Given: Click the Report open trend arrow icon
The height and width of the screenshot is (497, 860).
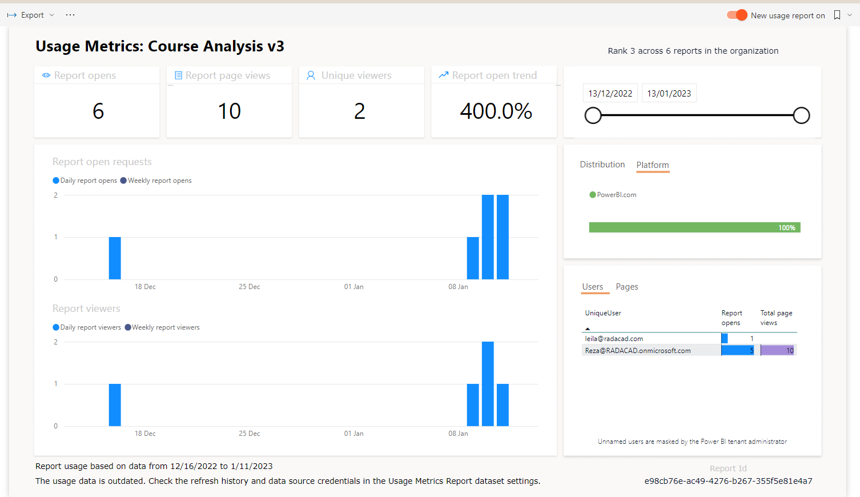Looking at the screenshot, I should pyautogui.click(x=443, y=75).
